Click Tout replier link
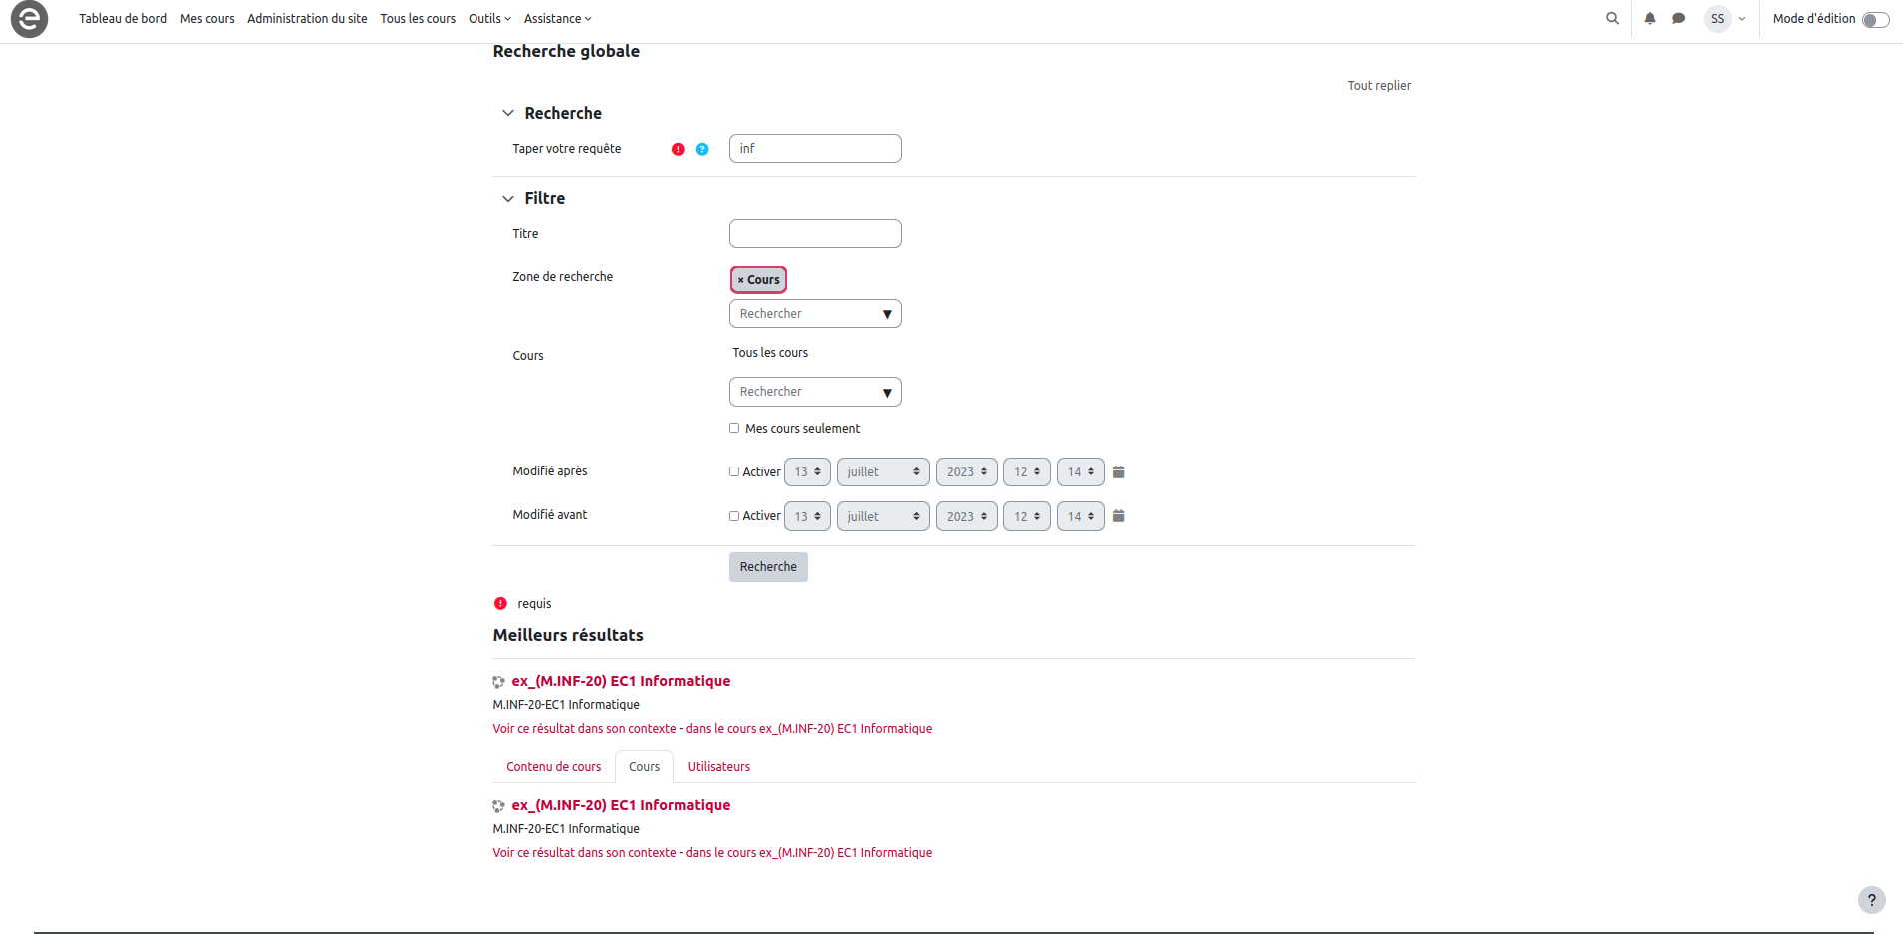1903x934 pixels. [1378, 86]
